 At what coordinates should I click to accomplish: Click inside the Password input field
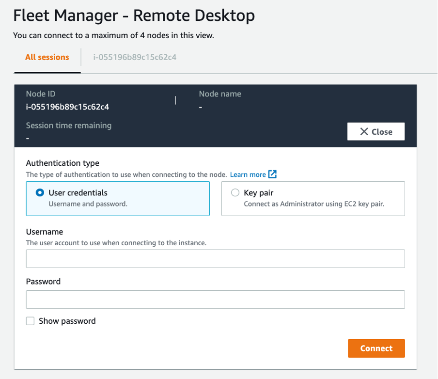coord(215,300)
